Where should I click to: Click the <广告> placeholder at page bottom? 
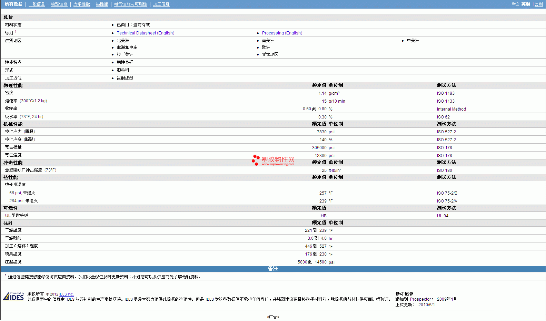[273, 317]
